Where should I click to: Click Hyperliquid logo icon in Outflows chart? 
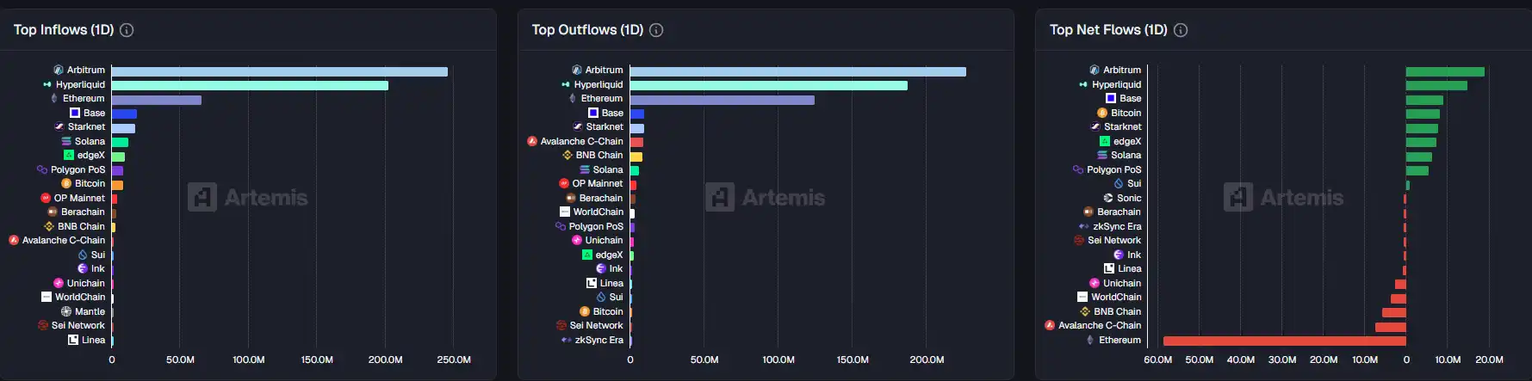coord(566,84)
